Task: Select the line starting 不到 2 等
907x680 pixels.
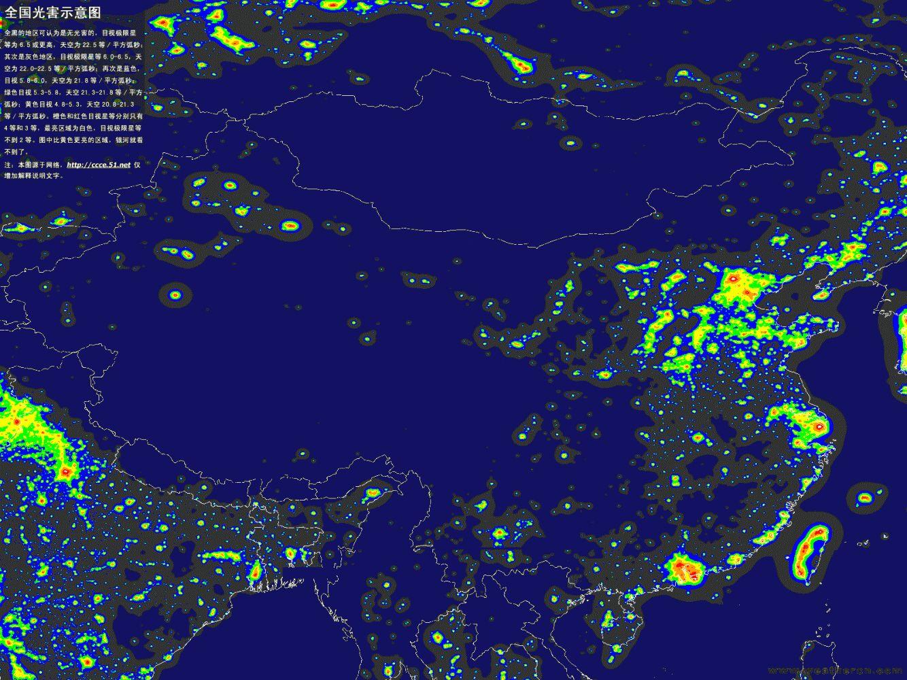Action: (73, 139)
